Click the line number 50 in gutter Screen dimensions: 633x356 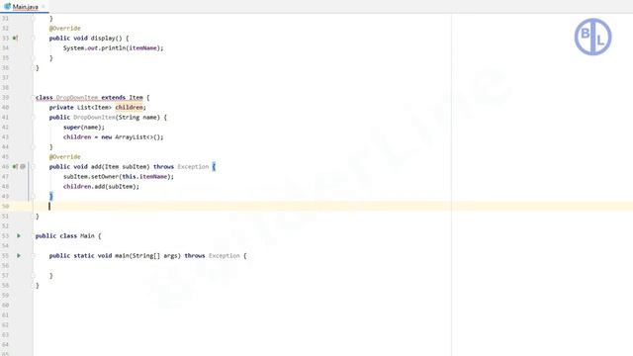pos(5,207)
